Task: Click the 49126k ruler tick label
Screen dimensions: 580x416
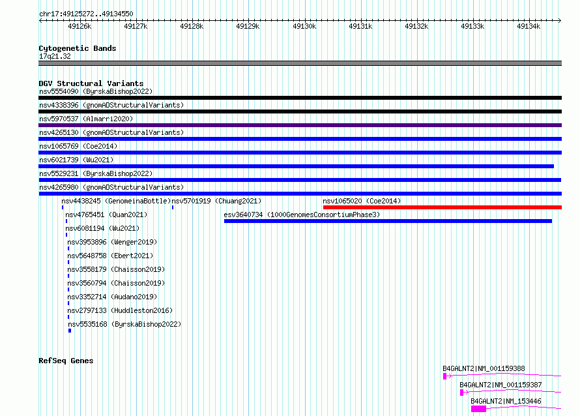Action: pyautogui.click(x=80, y=26)
